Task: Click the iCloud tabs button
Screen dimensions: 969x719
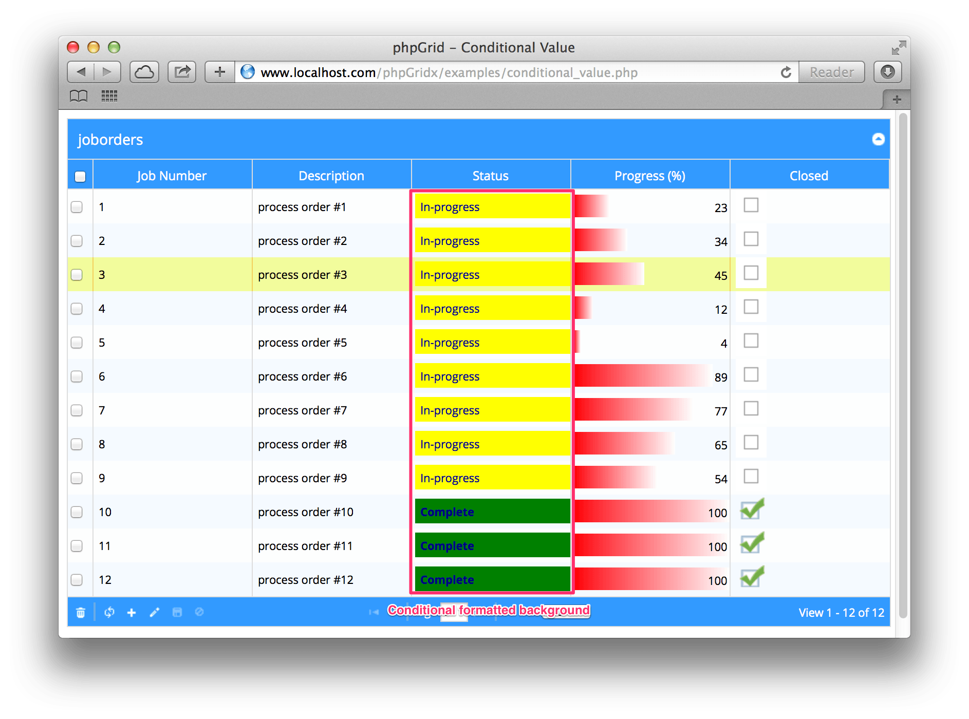Action: (144, 72)
